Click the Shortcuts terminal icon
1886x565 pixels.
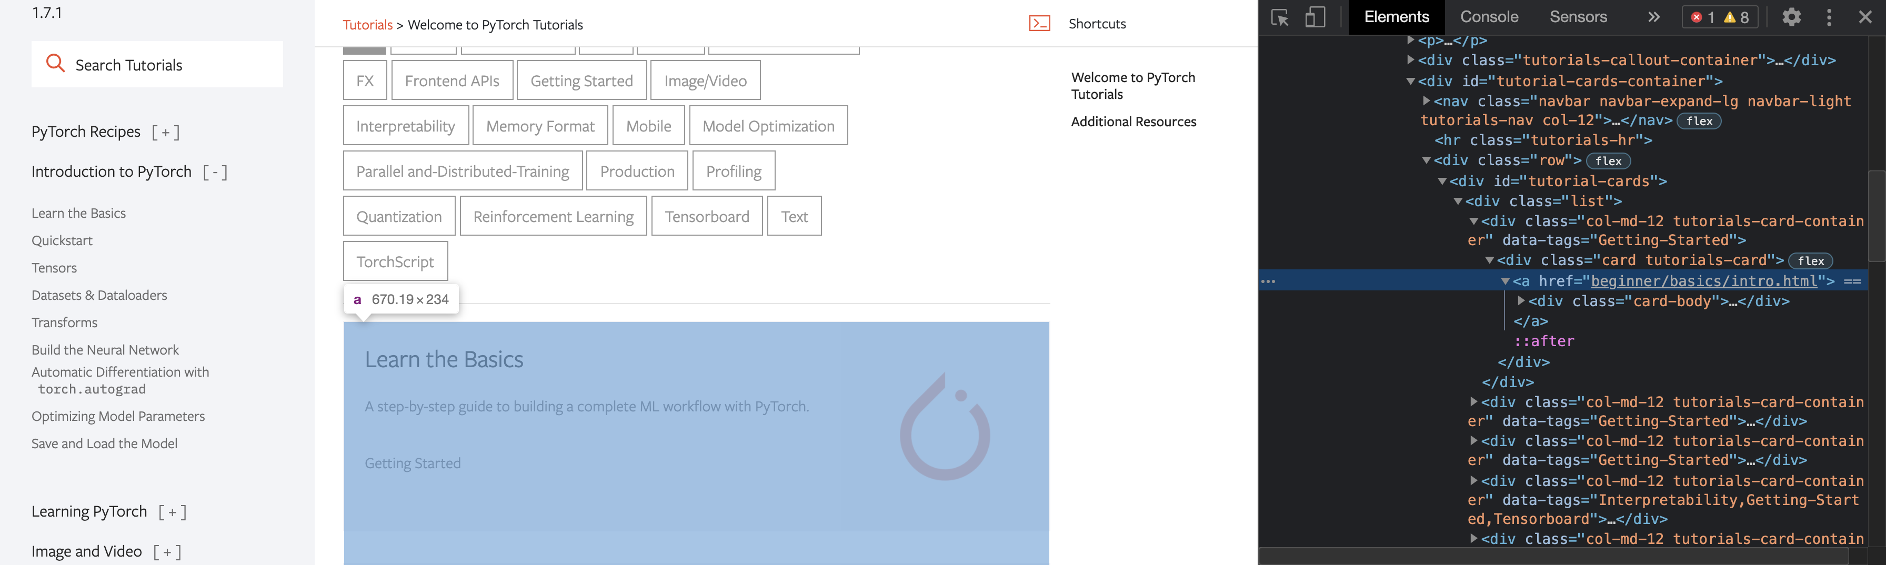click(x=1040, y=24)
